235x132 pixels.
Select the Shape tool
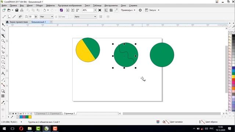click(x=3, y=30)
